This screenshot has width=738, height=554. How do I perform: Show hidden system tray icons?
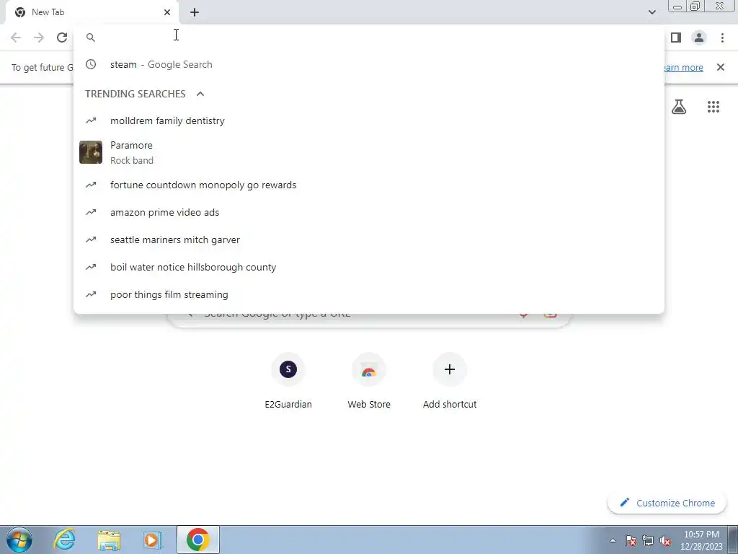tap(613, 540)
